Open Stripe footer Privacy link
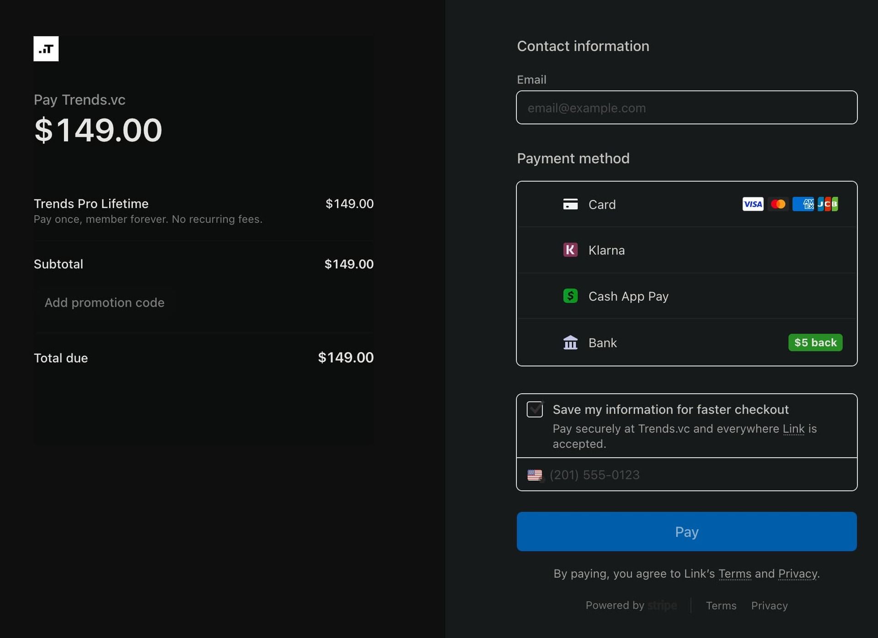The image size is (878, 638). pyautogui.click(x=769, y=606)
